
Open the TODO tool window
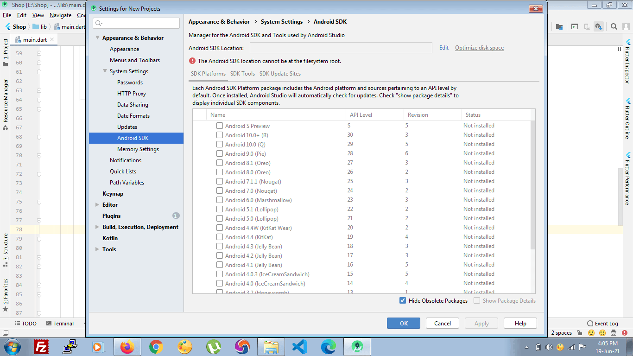[25, 323]
